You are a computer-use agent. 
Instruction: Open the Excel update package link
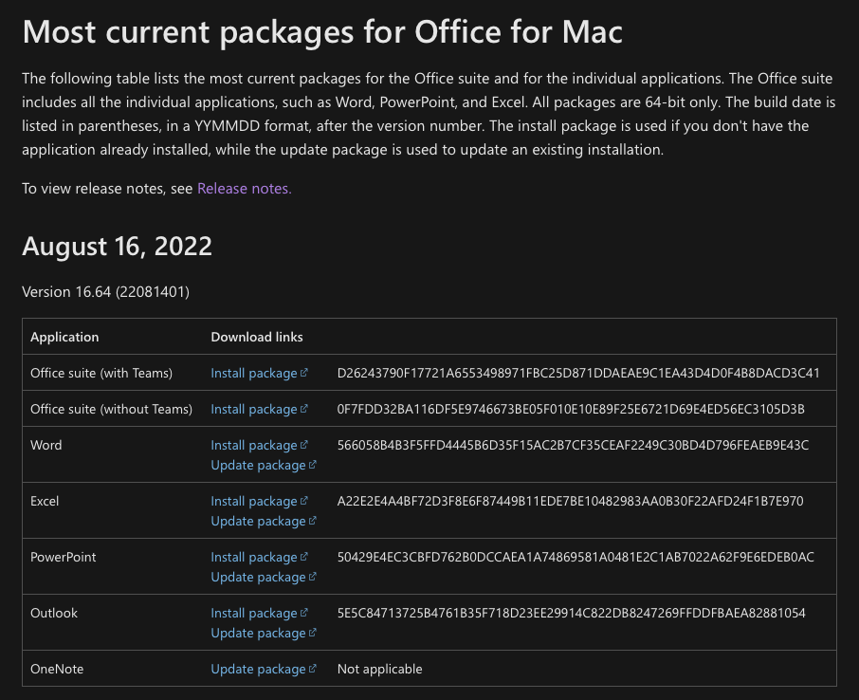pos(264,522)
